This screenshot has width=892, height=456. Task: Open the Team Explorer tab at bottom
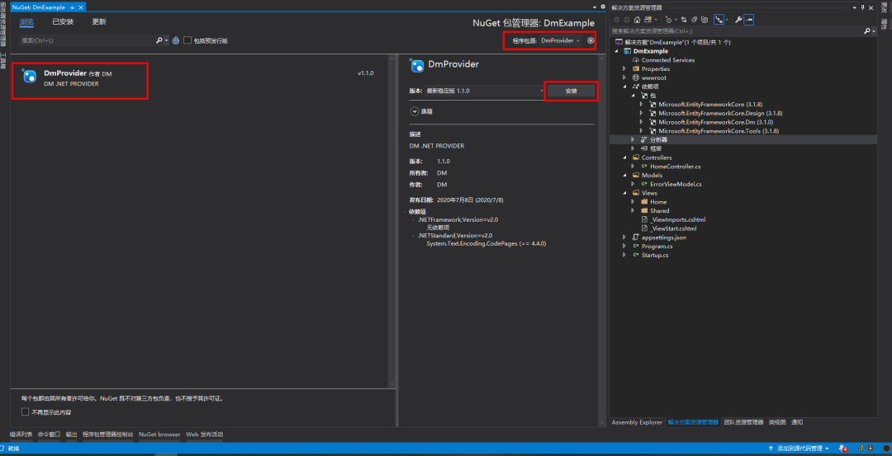coord(743,422)
